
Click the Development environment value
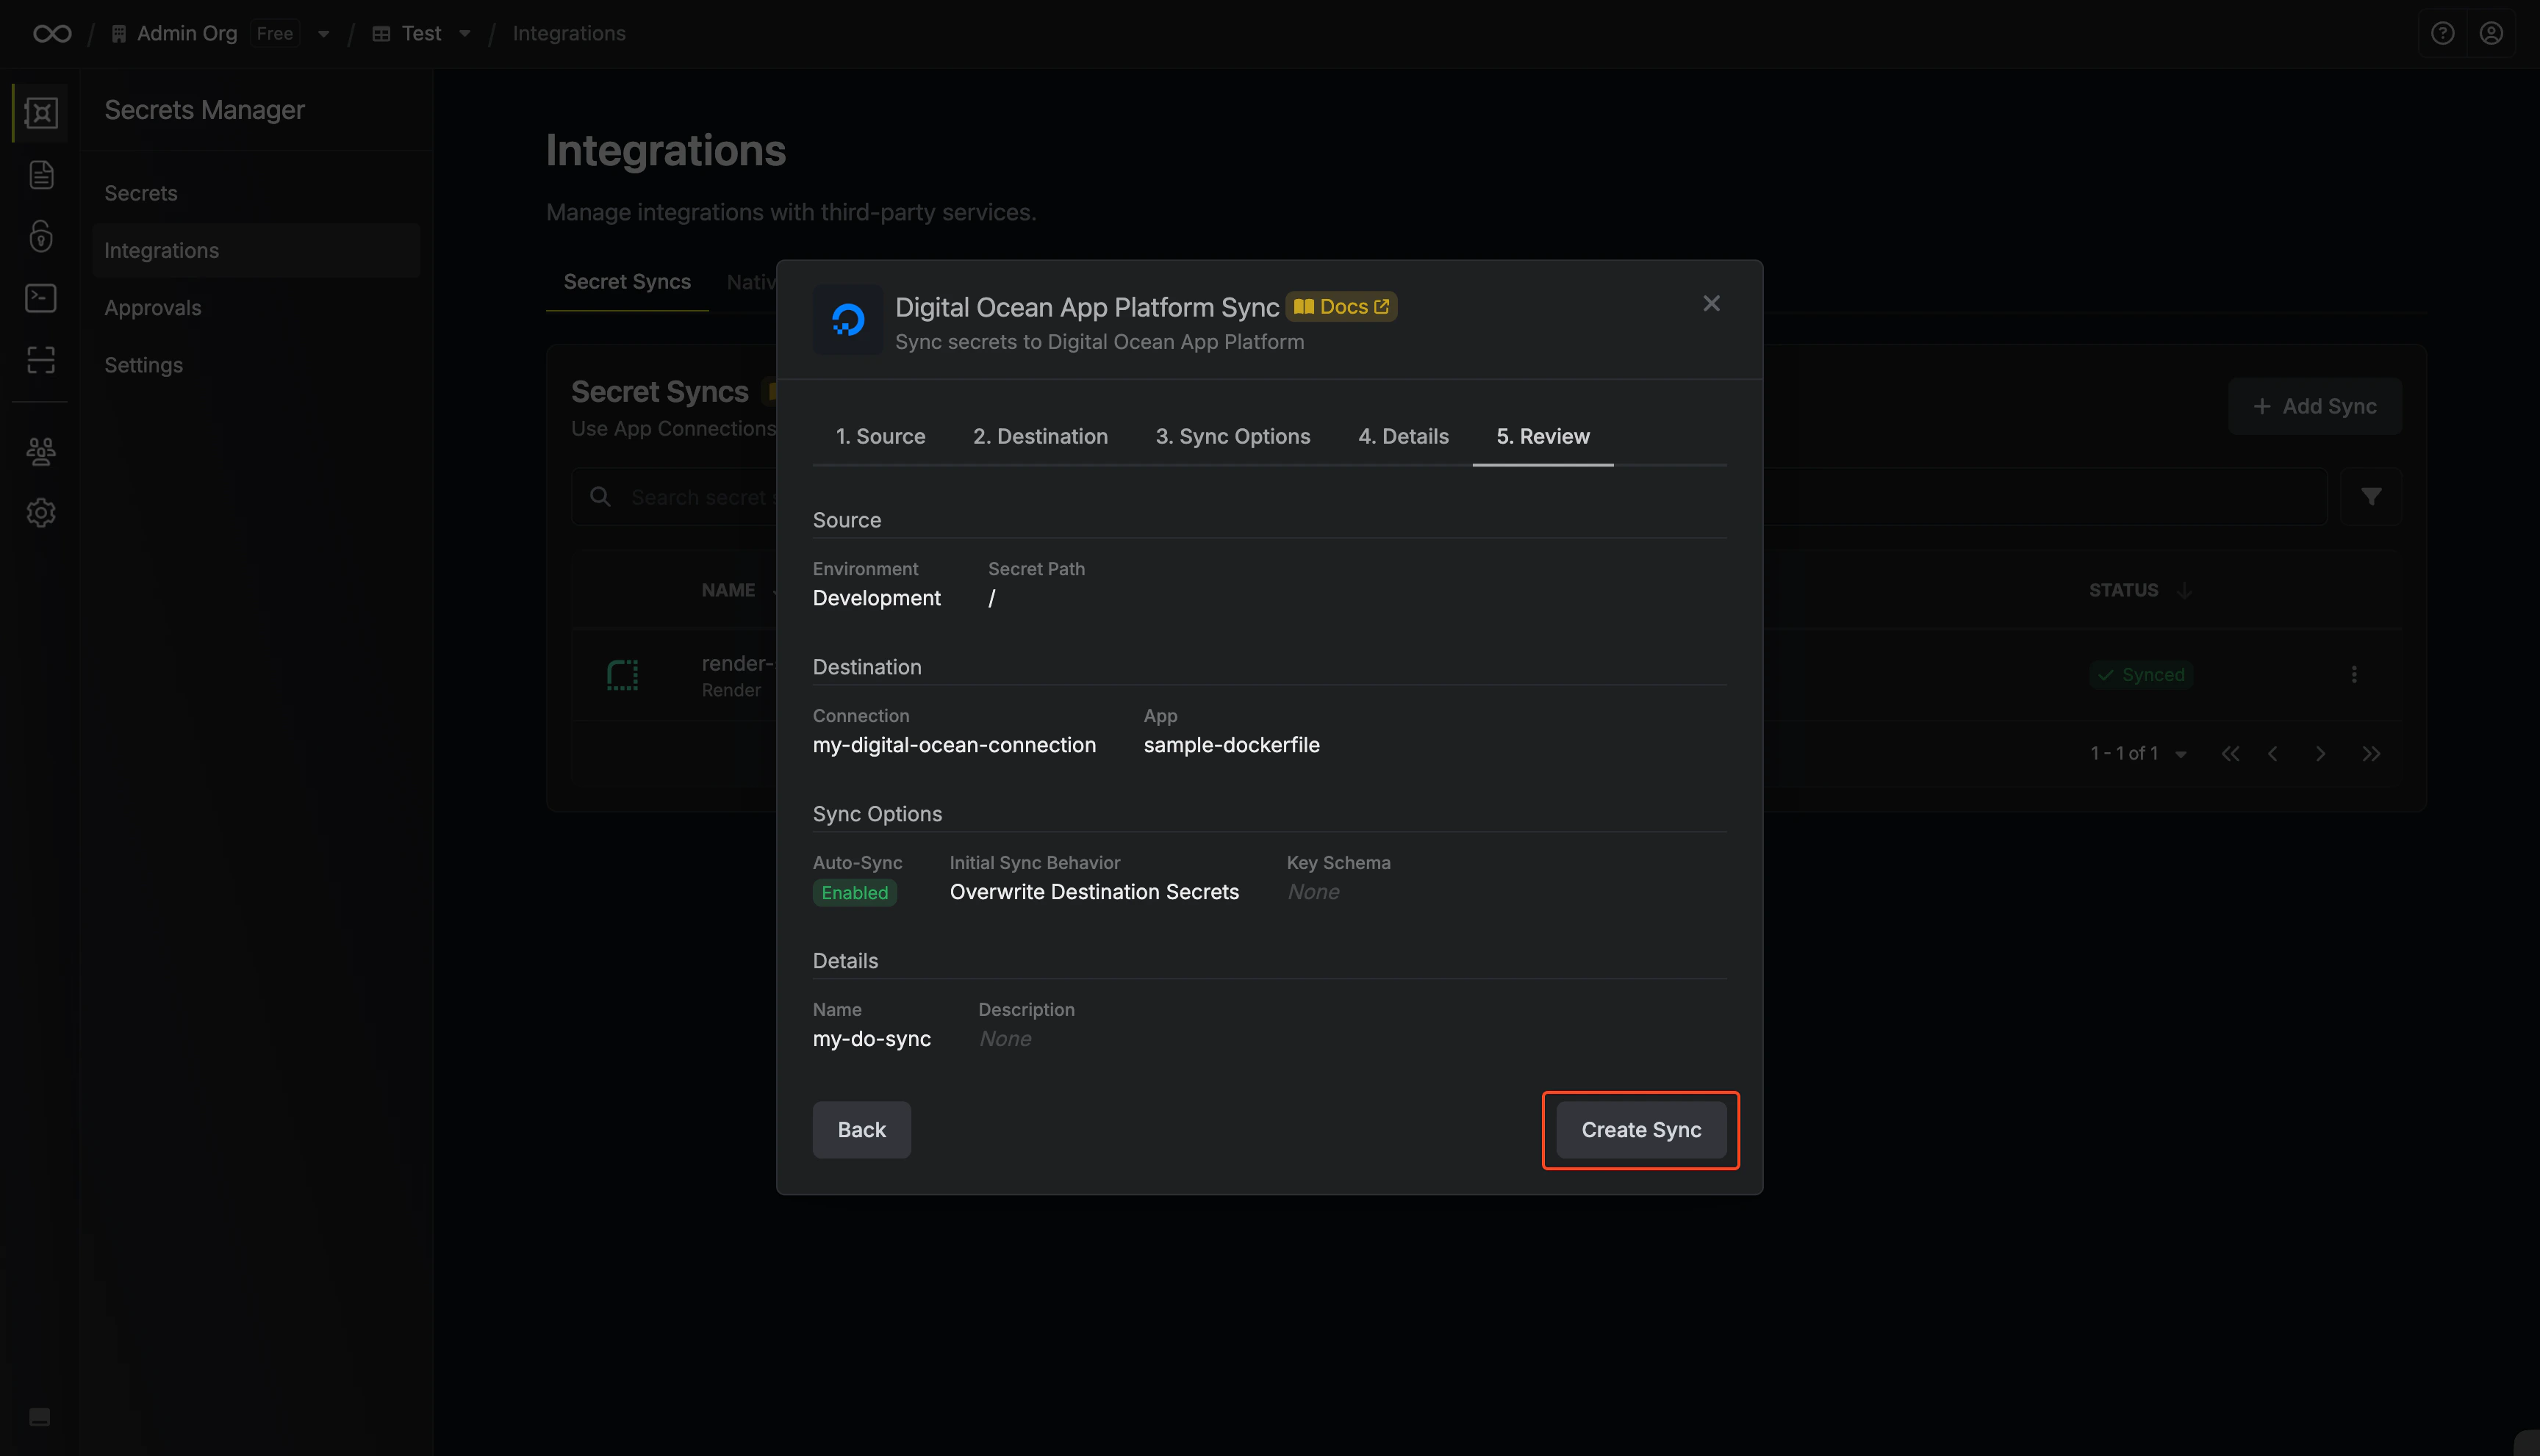click(876, 598)
